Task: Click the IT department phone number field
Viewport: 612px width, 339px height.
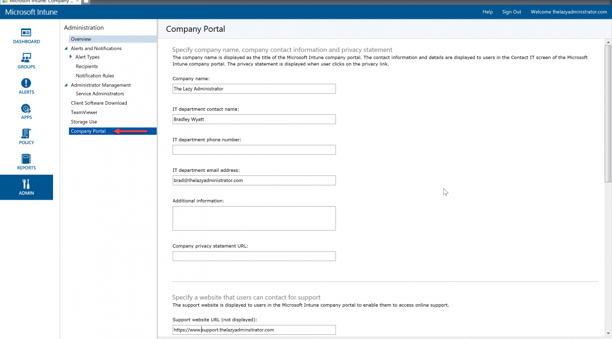Action: point(254,149)
